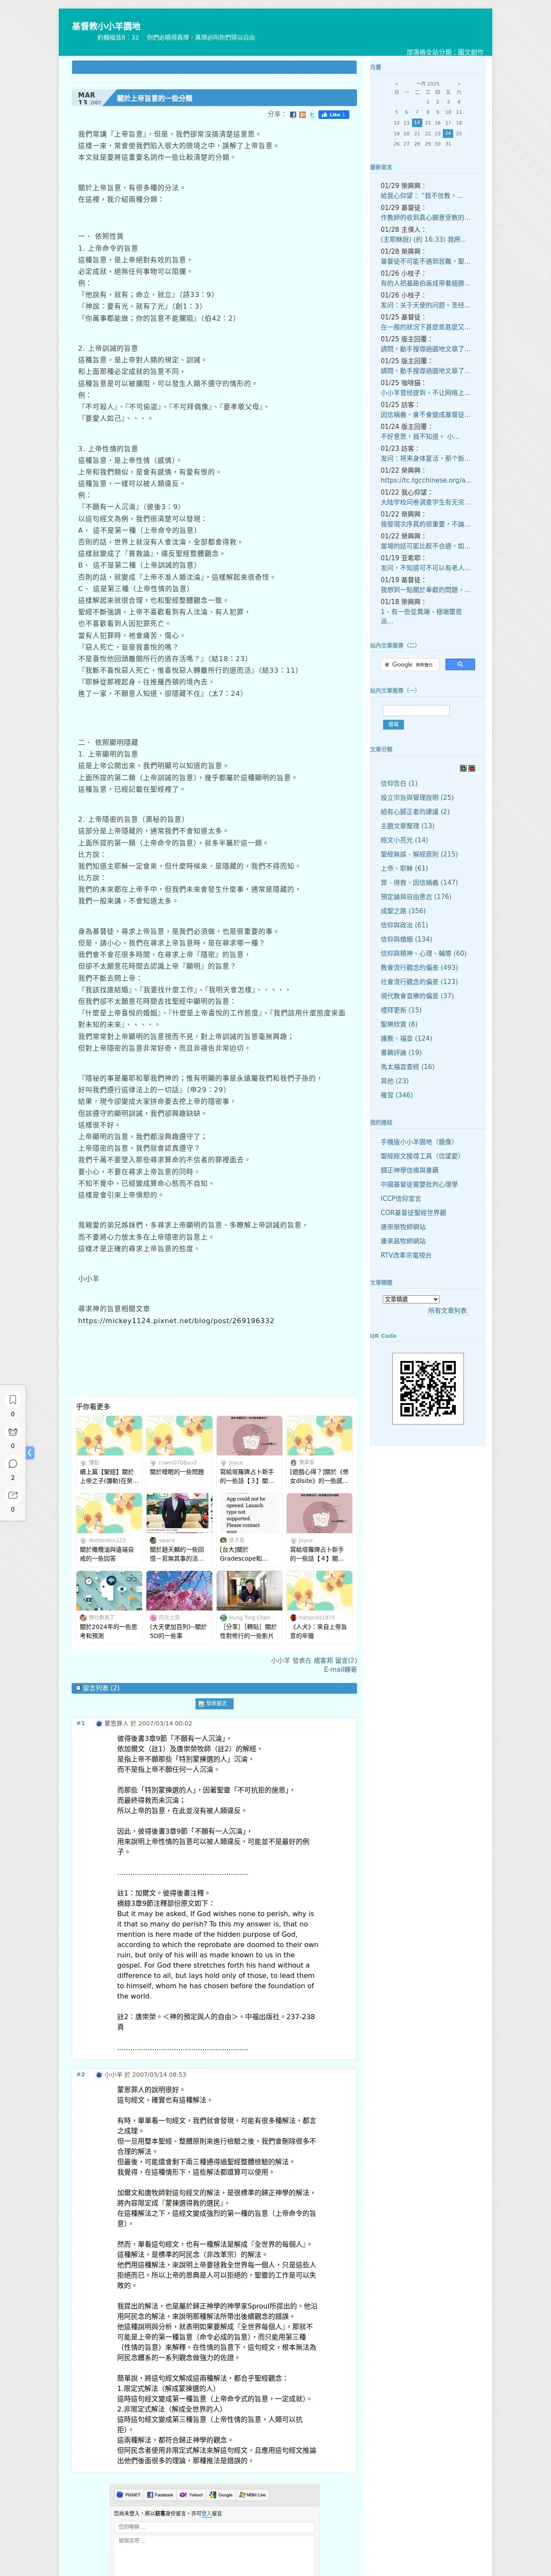Click the Facebook Like button

[334, 114]
